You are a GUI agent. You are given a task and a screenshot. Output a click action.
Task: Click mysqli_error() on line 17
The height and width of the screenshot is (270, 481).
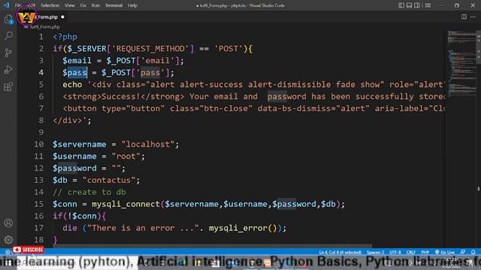[243, 228]
